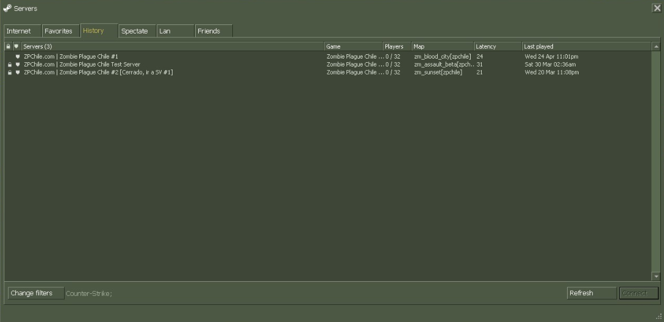Sort by Game column header
Image resolution: width=664 pixels, height=322 pixels.
pos(354,46)
